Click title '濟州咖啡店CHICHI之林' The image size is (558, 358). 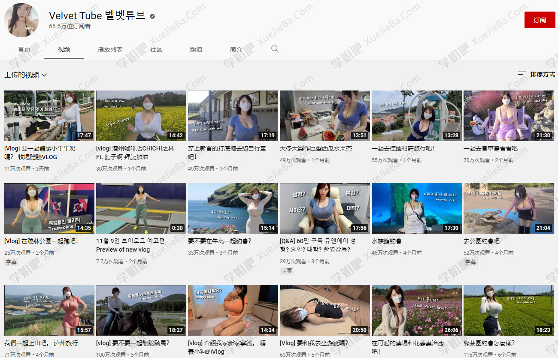click(x=135, y=153)
